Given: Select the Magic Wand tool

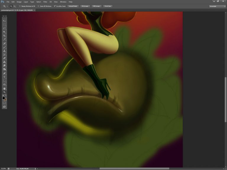Looking at the screenshot, I should tap(4, 32).
